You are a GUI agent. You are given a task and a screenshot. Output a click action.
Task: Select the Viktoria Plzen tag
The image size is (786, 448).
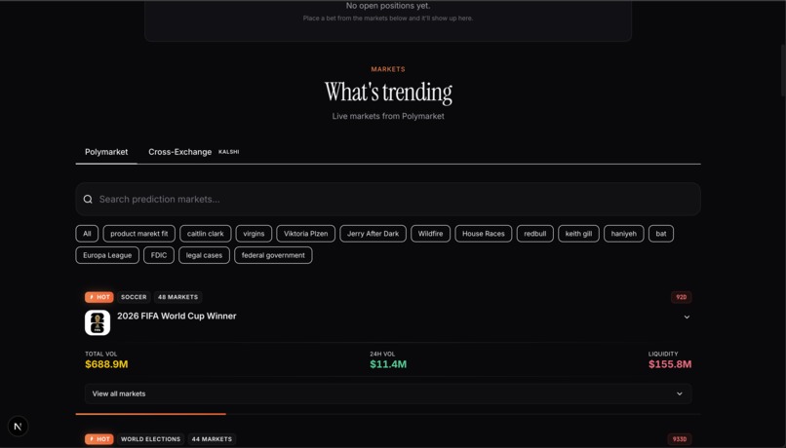click(x=306, y=234)
